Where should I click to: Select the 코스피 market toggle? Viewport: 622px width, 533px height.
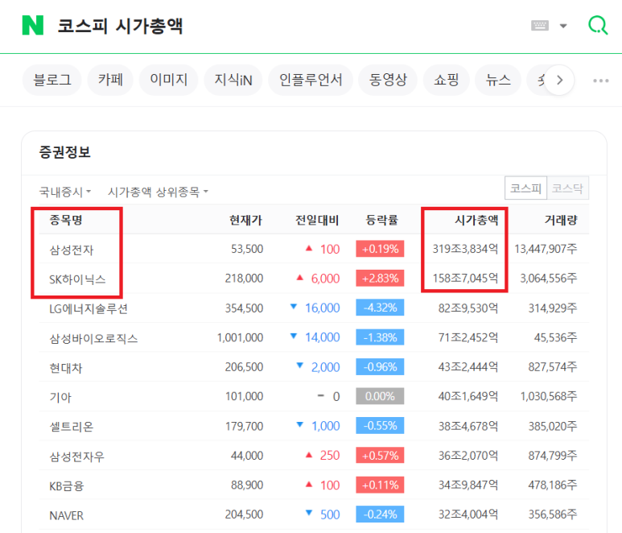(525, 188)
